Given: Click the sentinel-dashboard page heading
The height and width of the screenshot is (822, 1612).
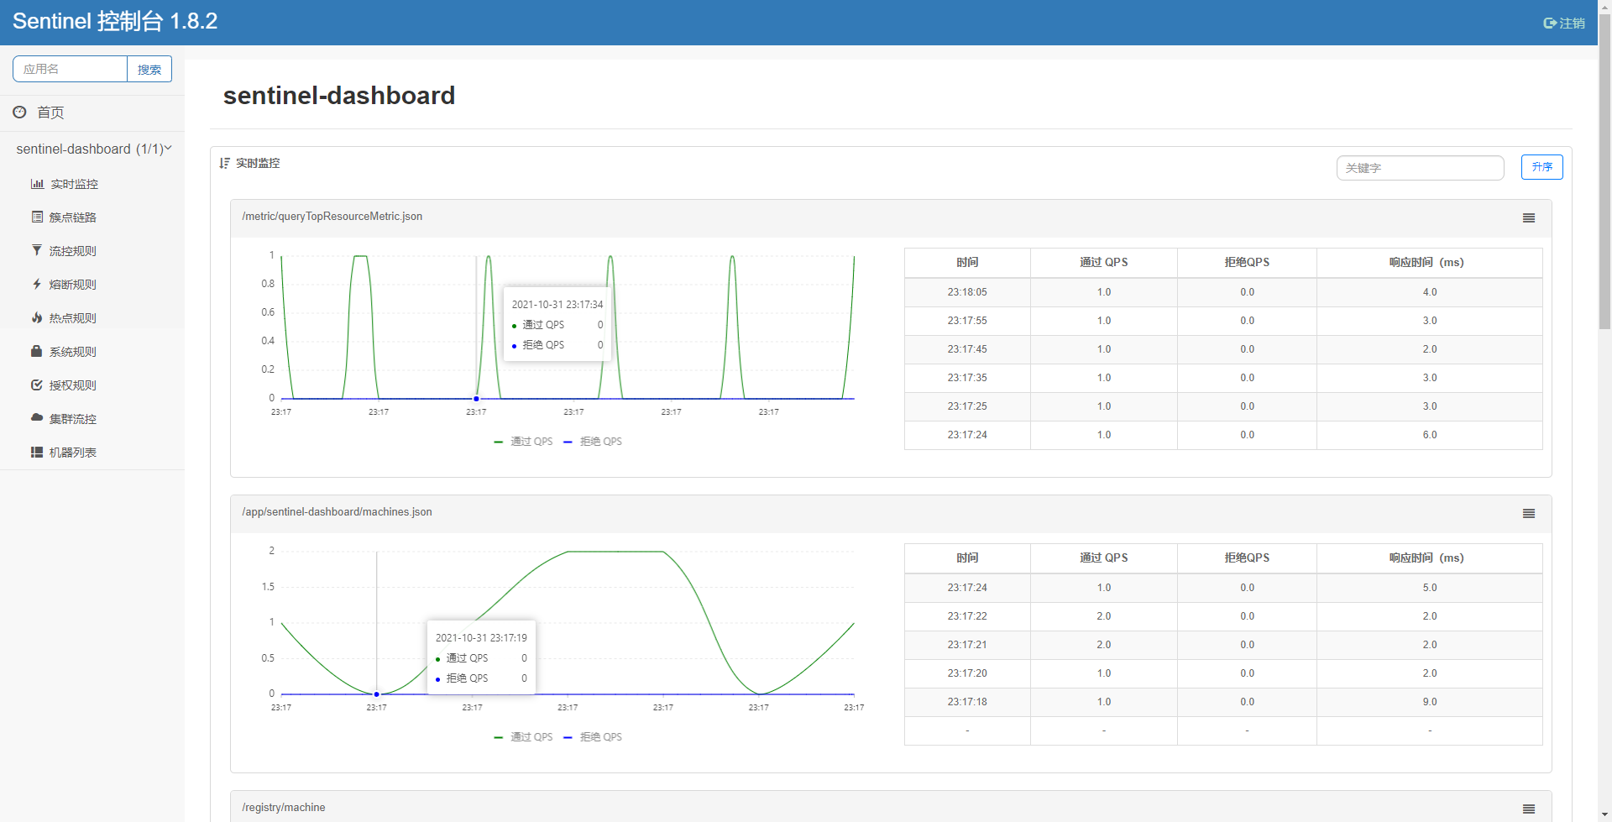Looking at the screenshot, I should 339,96.
